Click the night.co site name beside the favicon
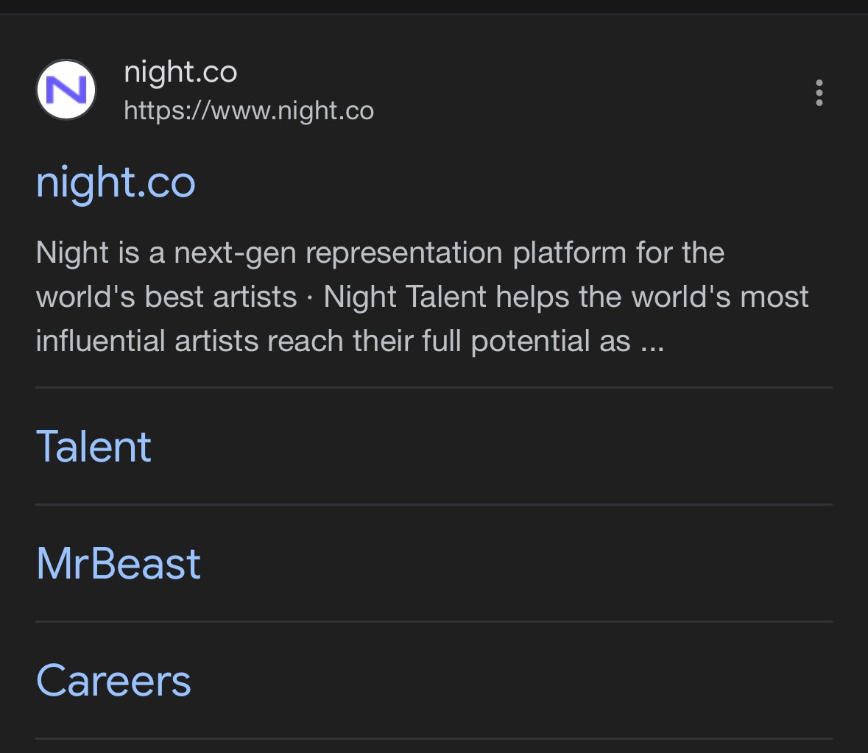 point(180,72)
